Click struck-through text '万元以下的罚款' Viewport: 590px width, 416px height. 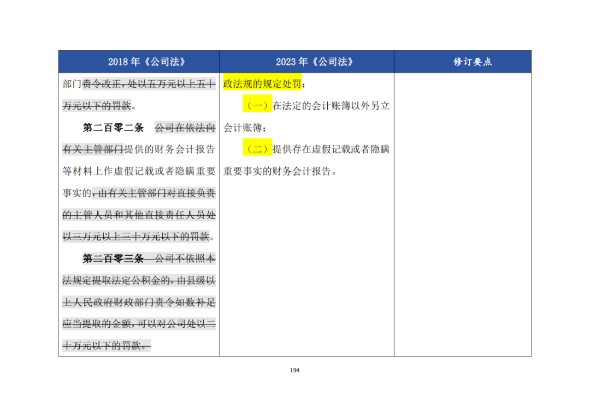pos(97,106)
